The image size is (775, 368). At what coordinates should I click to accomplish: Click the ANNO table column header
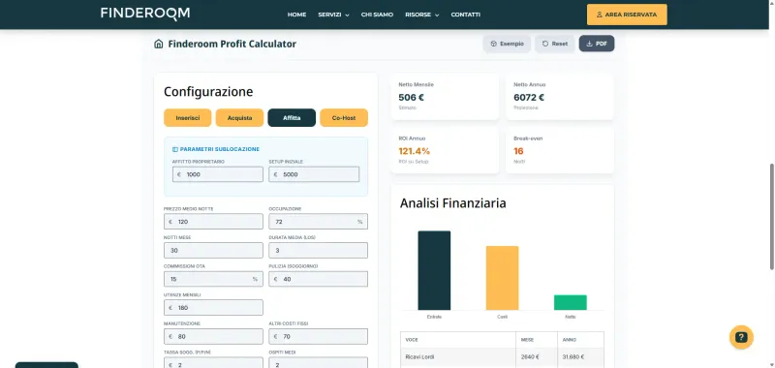pos(569,340)
